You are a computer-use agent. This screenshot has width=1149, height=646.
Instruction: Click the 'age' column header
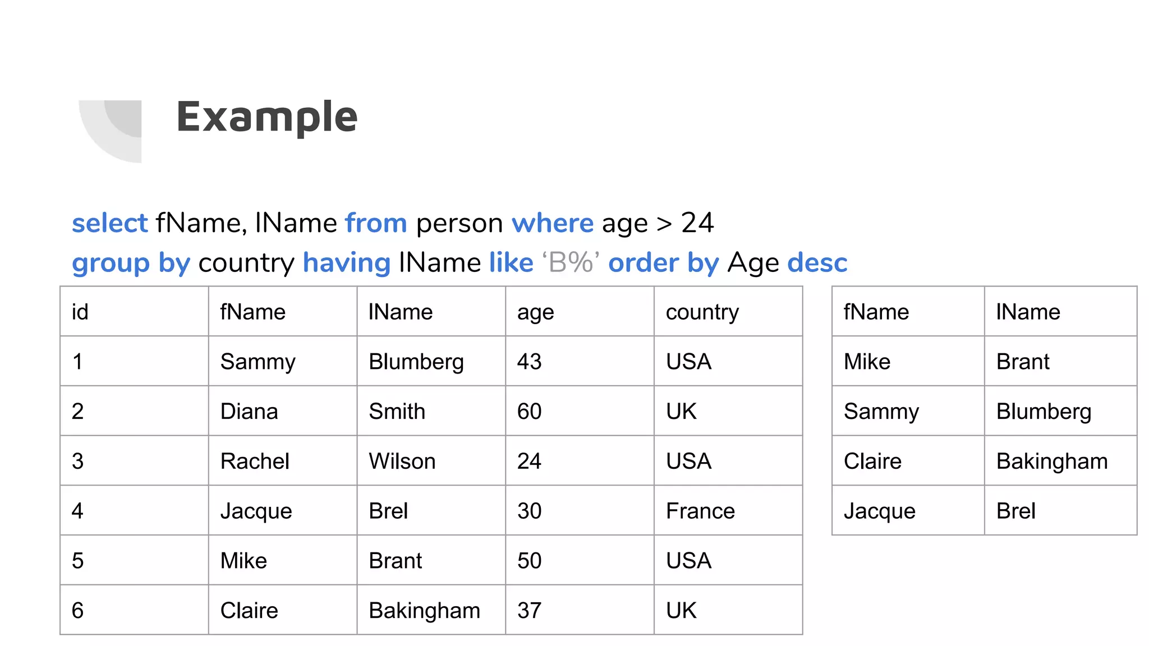(535, 312)
